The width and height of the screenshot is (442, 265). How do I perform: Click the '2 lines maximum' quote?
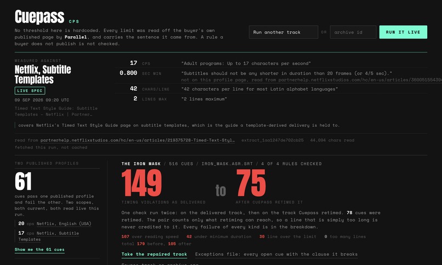pos(204,99)
